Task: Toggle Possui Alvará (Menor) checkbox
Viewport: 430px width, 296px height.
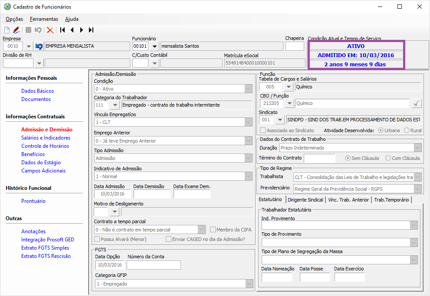Action: (x=97, y=239)
